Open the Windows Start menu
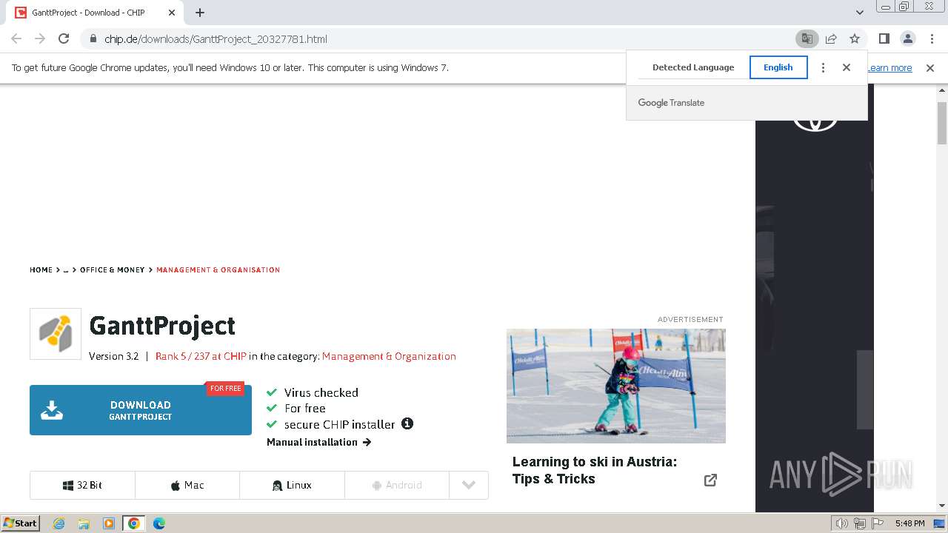 pos(21,523)
